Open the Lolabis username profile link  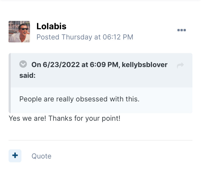pyautogui.click(x=51, y=26)
